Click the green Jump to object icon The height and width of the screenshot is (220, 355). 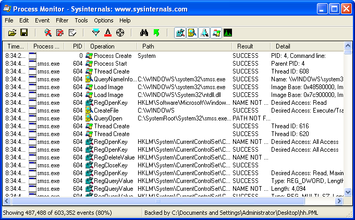156,33
